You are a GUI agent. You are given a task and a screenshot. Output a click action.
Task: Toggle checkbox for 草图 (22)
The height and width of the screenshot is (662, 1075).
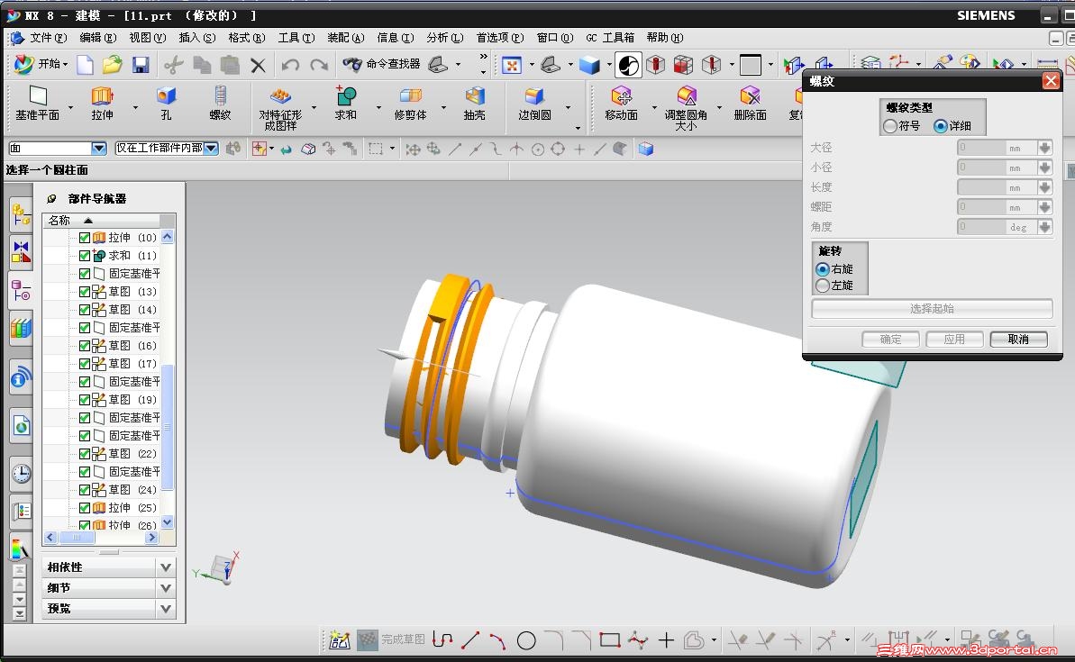(85, 454)
